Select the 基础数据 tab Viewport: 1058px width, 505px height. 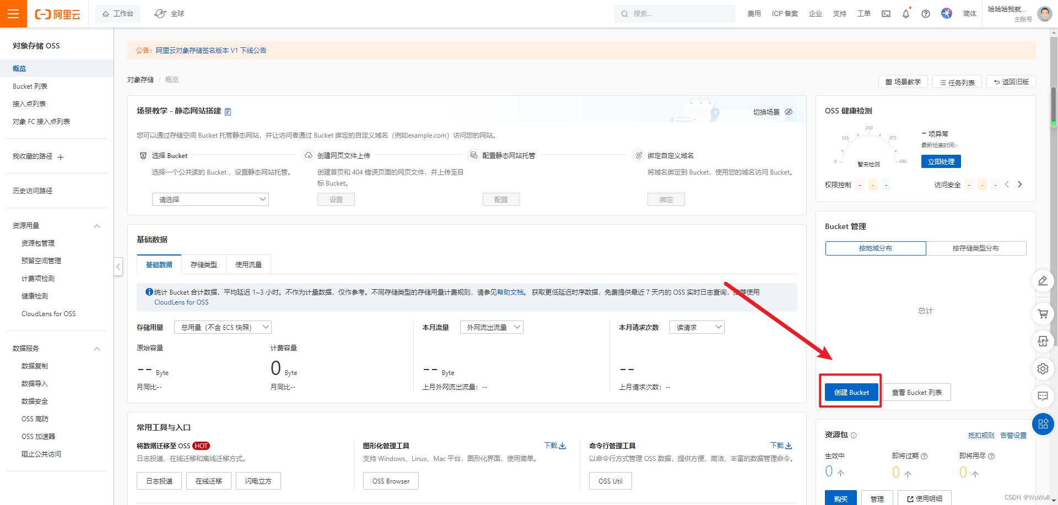click(159, 265)
